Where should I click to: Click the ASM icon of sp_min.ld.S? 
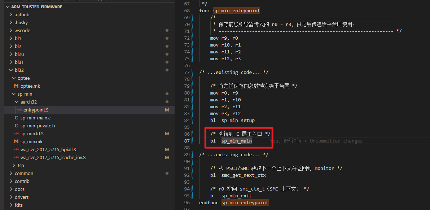(16, 134)
